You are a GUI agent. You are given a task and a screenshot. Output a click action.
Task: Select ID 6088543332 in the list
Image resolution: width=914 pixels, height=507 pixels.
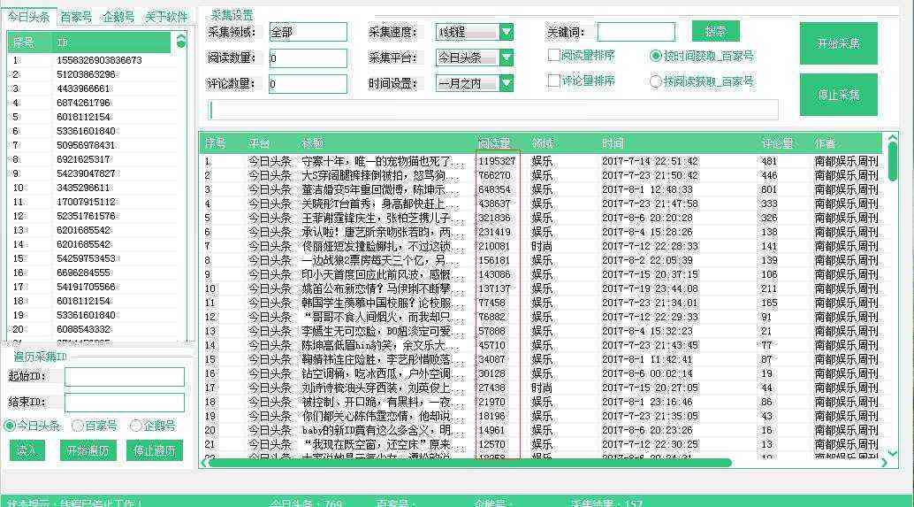tap(83, 329)
